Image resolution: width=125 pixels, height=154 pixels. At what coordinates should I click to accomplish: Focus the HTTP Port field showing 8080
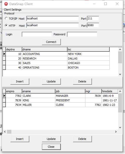tap(93, 25)
